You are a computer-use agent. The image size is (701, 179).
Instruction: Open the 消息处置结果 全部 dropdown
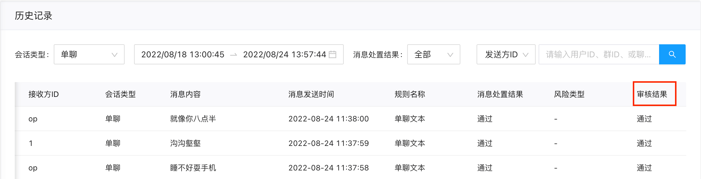pos(433,54)
